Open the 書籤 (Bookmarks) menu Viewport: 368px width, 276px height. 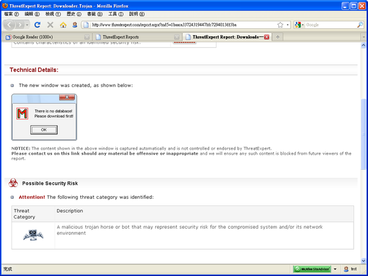(x=94, y=14)
